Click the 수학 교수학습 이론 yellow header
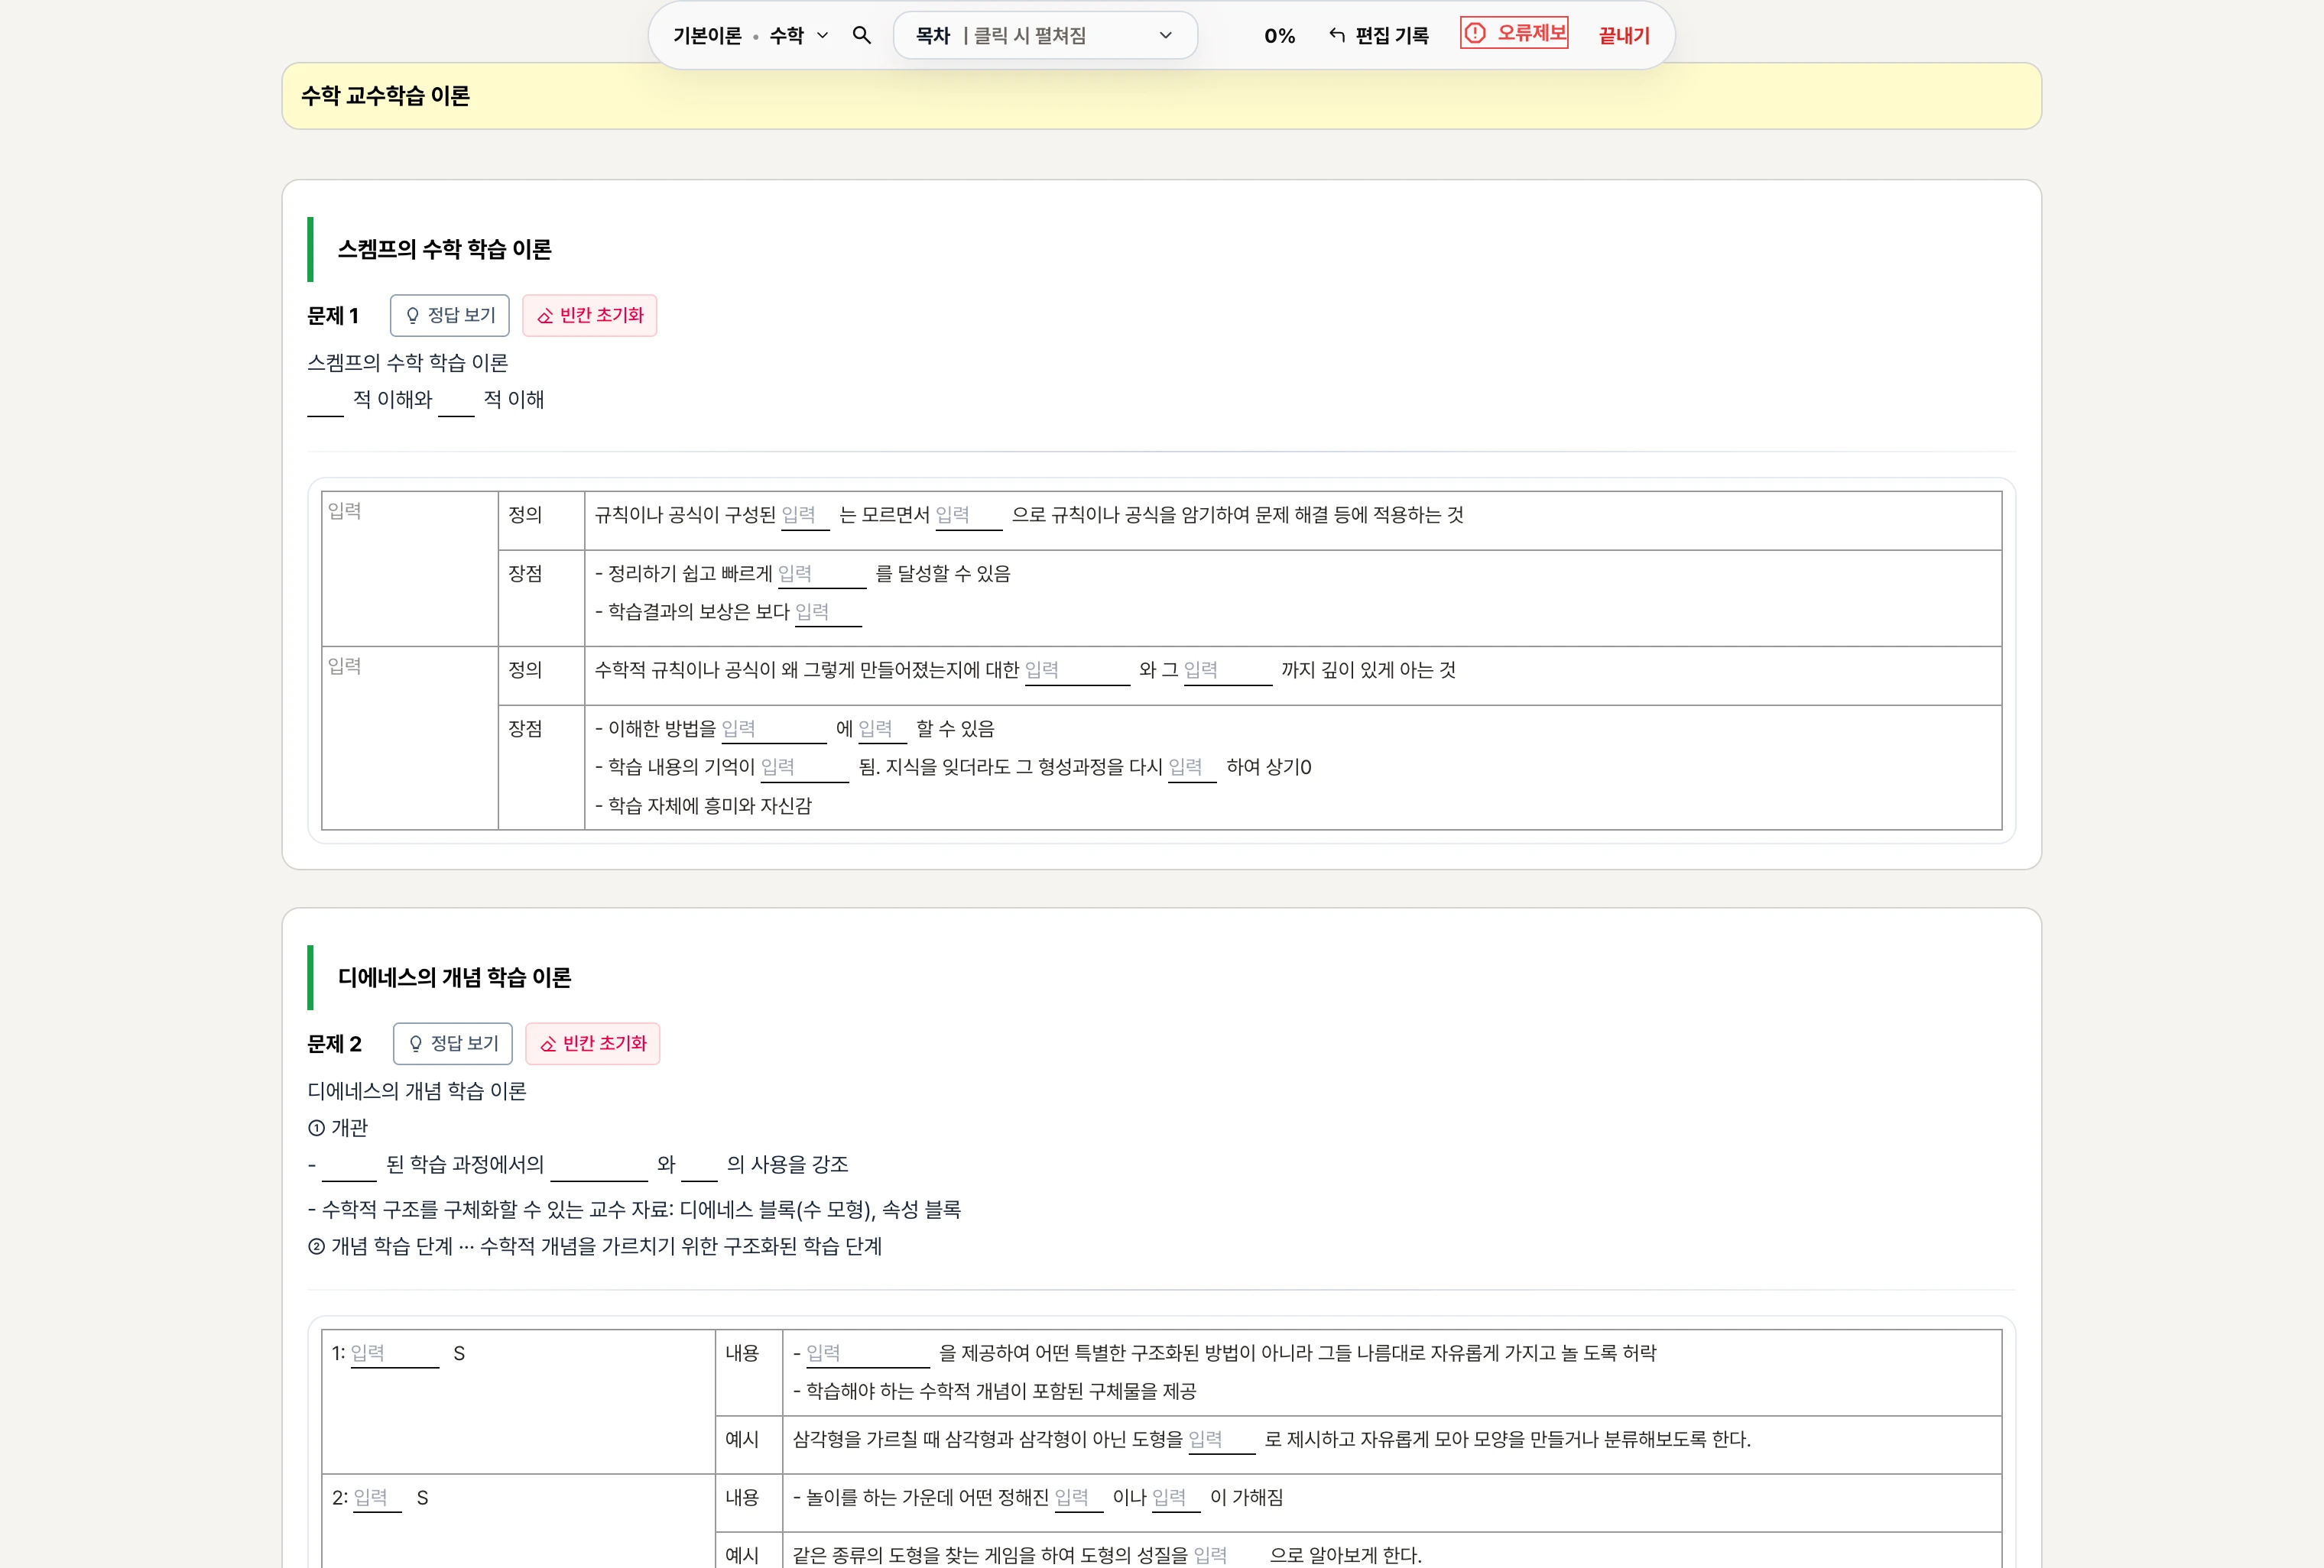Screen dimensions: 2324x1568 (x=385, y=96)
